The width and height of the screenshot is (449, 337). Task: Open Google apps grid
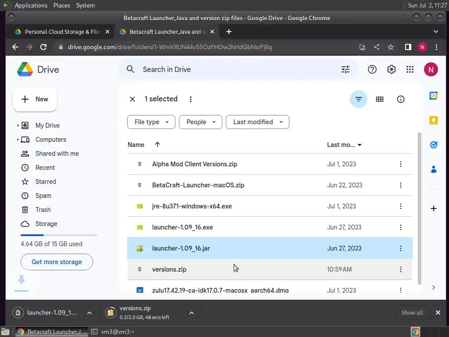(410, 69)
